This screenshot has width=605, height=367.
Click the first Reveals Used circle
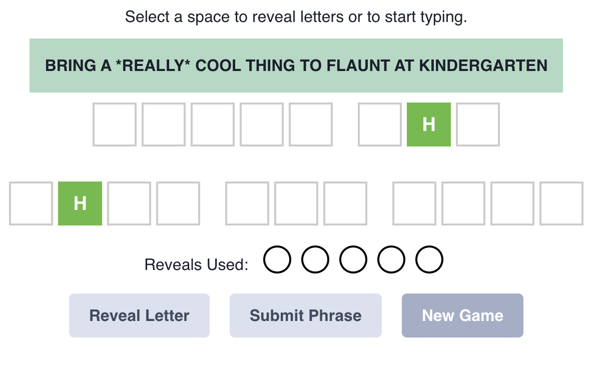point(278,259)
